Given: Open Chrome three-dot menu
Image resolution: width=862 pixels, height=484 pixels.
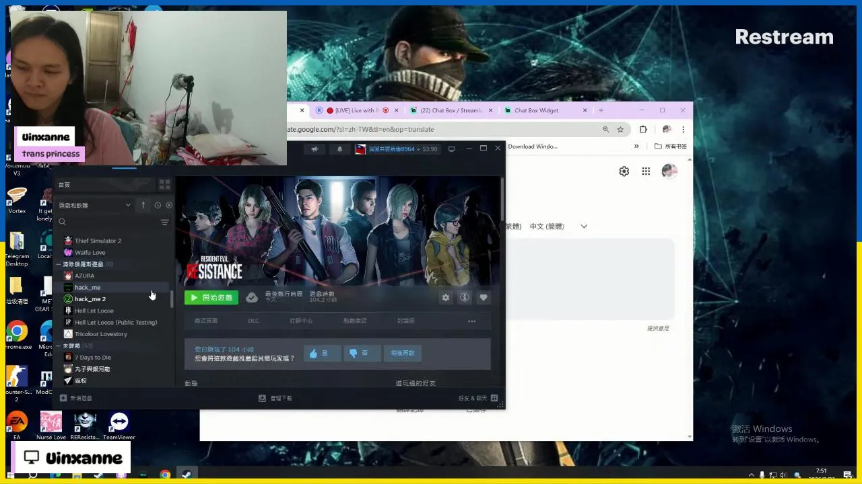Looking at the screenshot, I should (683, 129).
